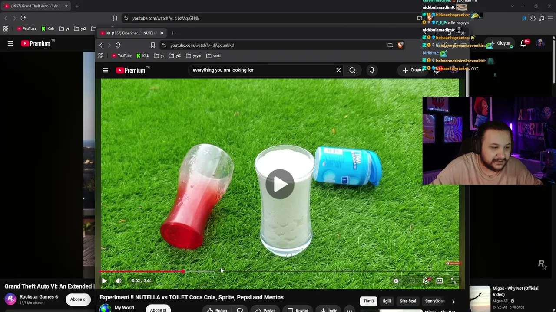Click the back window address bar URL
The width and height of the screenshot is (556, 312).
(x=165, y=18)
